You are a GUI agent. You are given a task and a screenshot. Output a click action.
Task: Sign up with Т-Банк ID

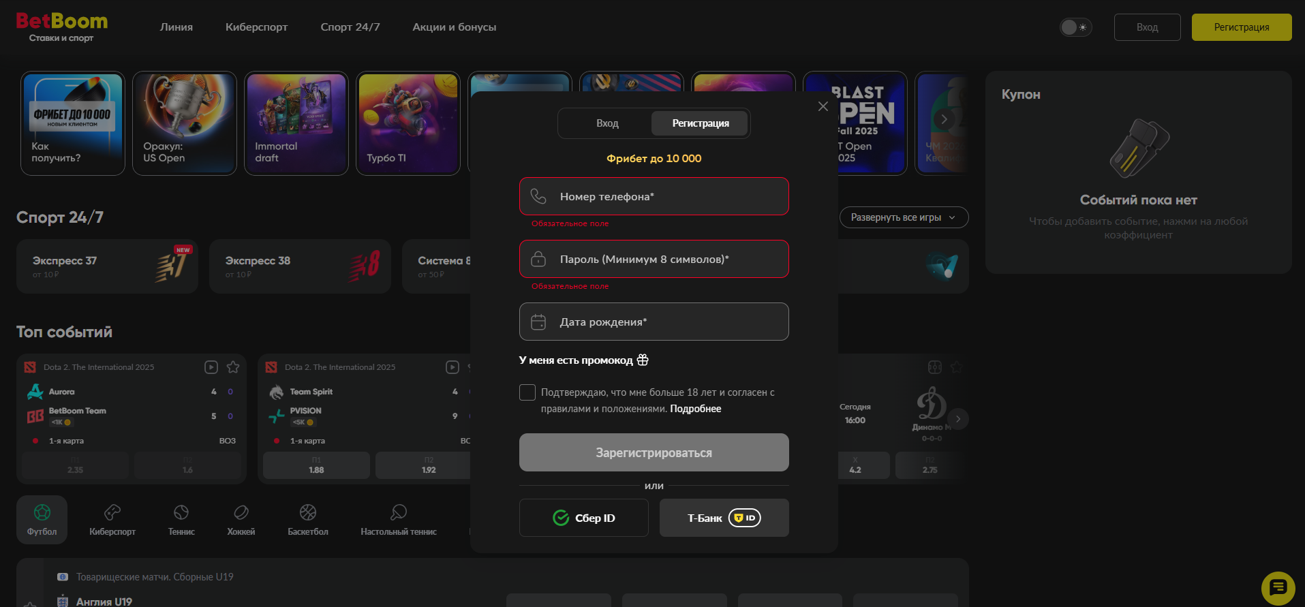point(724,518)
